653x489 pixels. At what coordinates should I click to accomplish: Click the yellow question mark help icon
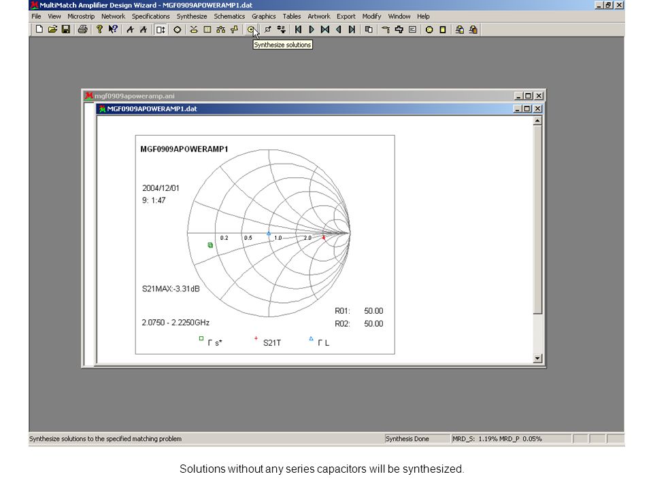point(99,29)
